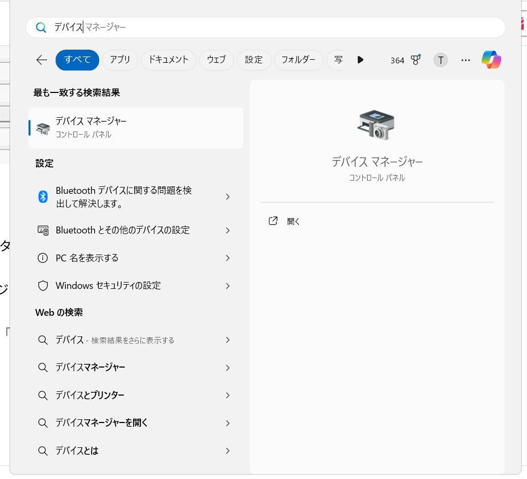Expand chevron for Bluetooth とその他のデバイスの設定
Viewport: 527px width, 479px height.
[x=228, y=231]
